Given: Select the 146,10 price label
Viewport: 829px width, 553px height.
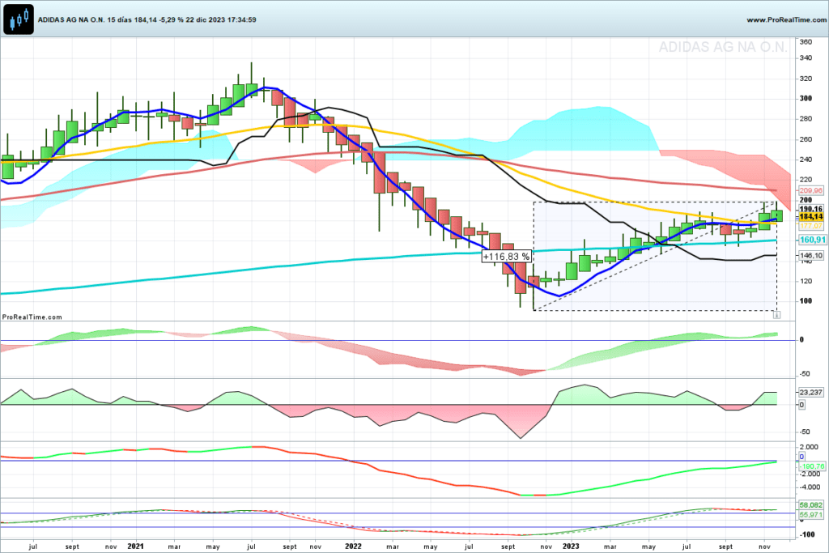Looking at the screenshot, I should pyautogui.click(x=811, y=255).
